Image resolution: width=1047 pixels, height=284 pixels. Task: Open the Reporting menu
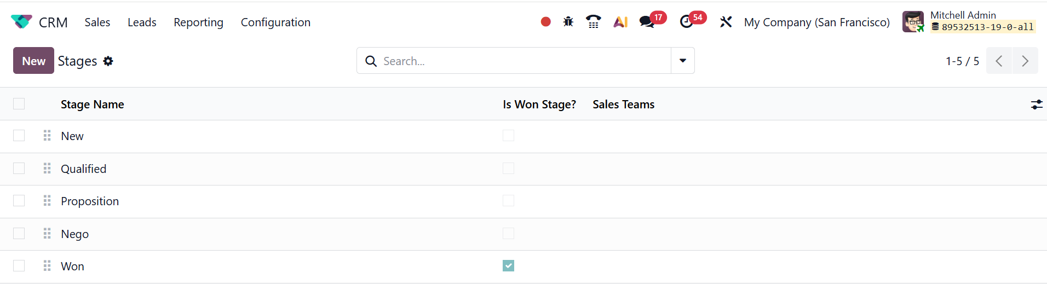198,22
